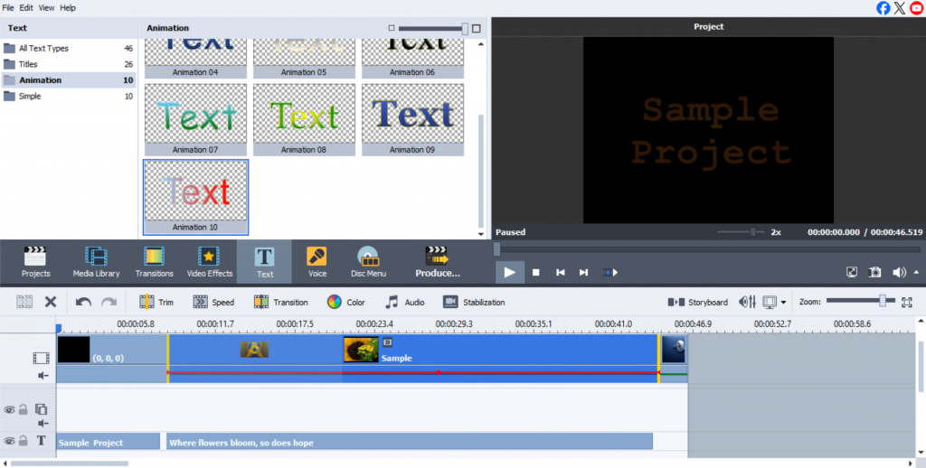Screen dimensions: 926x468
Task: Play the project preview
Action: (x=510, y=273)
